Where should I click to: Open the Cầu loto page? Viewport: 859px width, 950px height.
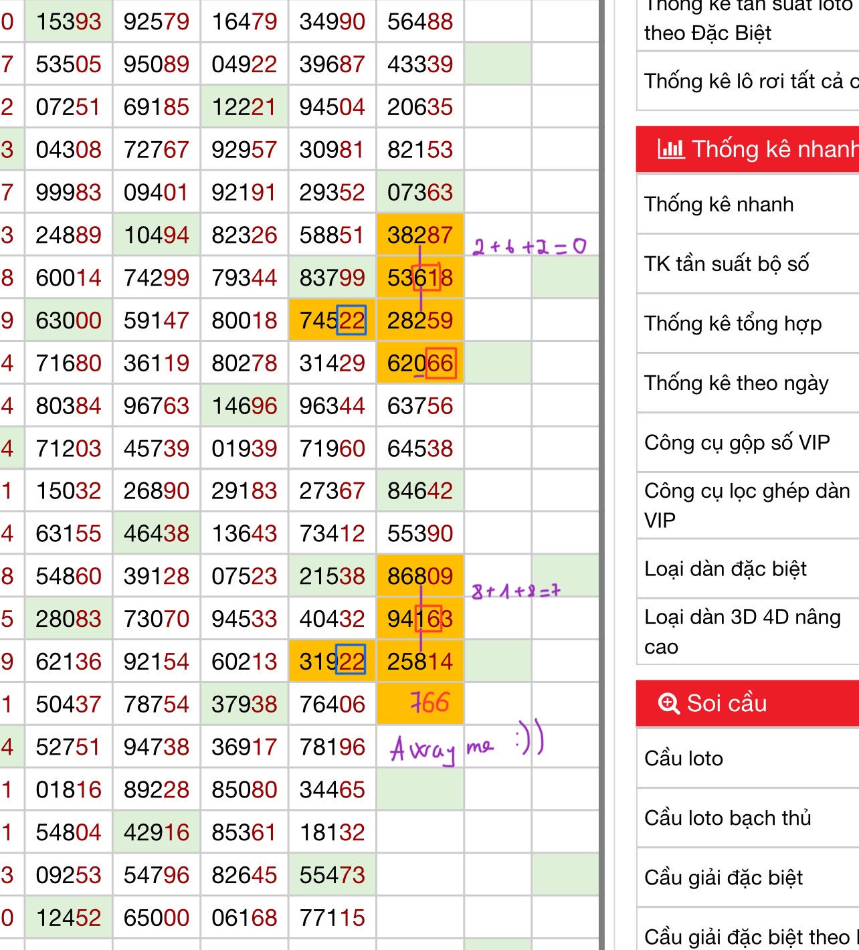pyautogui.click(x=683, y=758)
